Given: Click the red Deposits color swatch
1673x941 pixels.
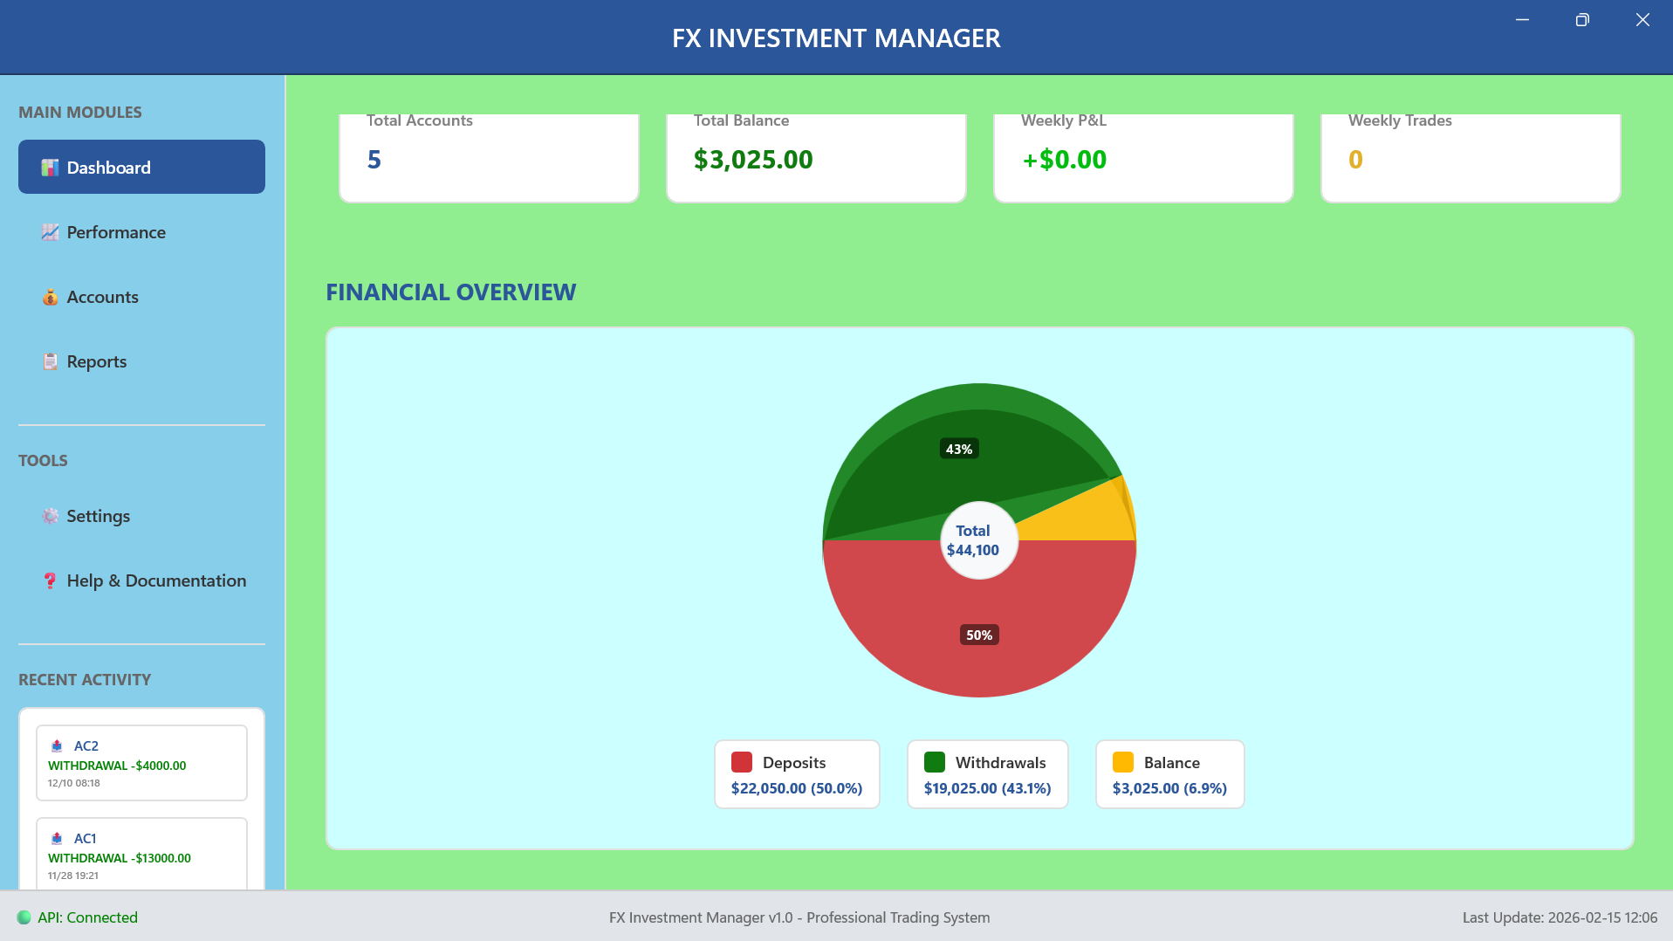Looking at the screenshot, I should pos(743,761).
